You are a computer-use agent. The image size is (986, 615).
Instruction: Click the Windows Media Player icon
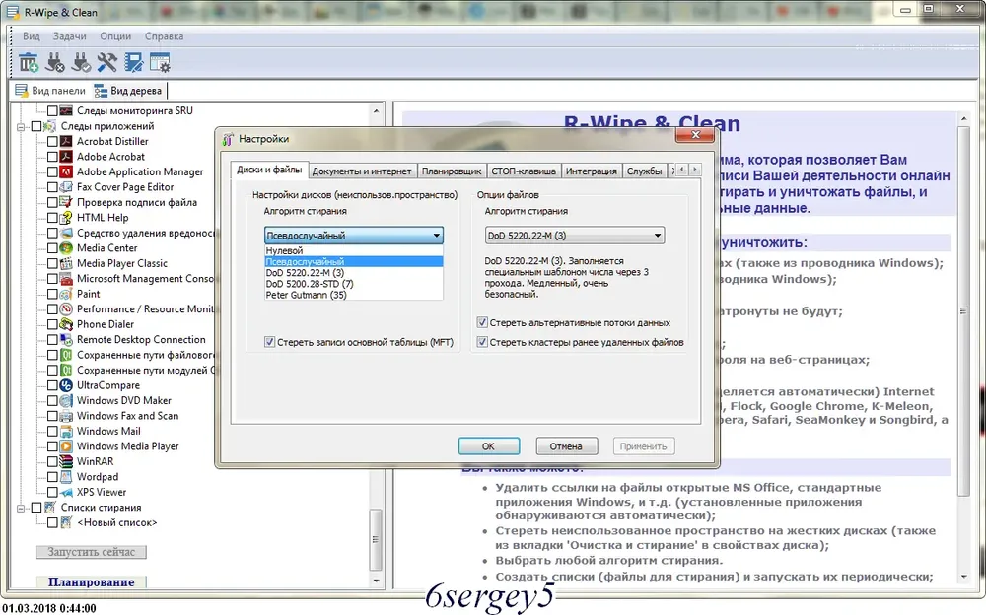pyautogui.click(x=66, y=446)
